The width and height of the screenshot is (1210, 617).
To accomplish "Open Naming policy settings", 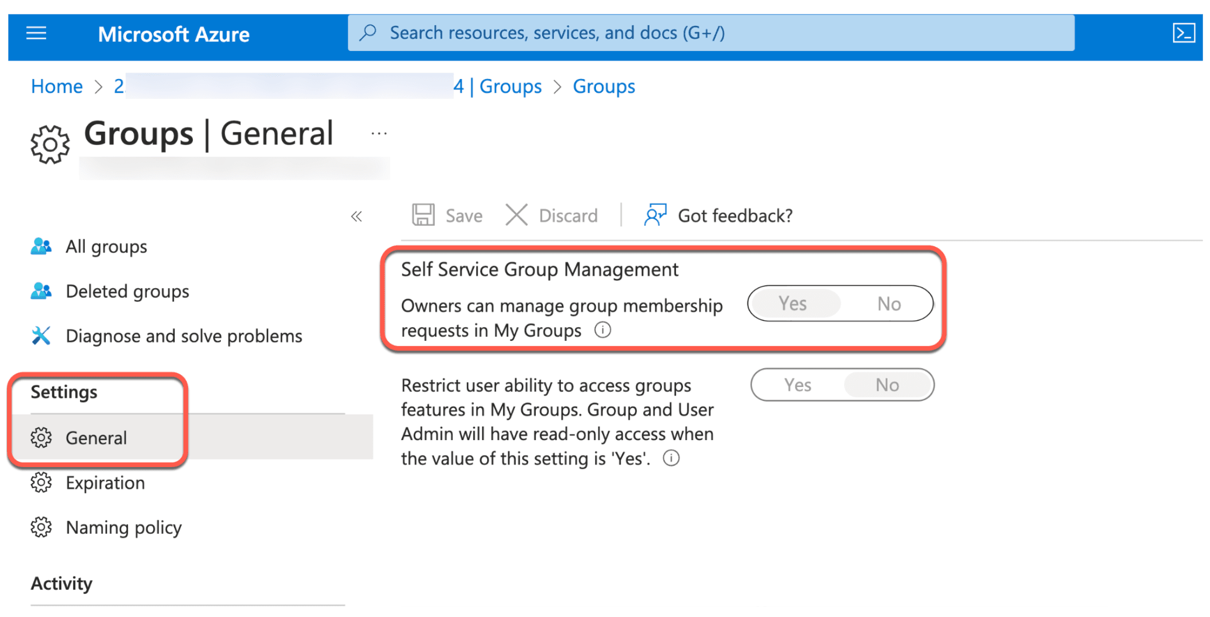I will 124,527.
